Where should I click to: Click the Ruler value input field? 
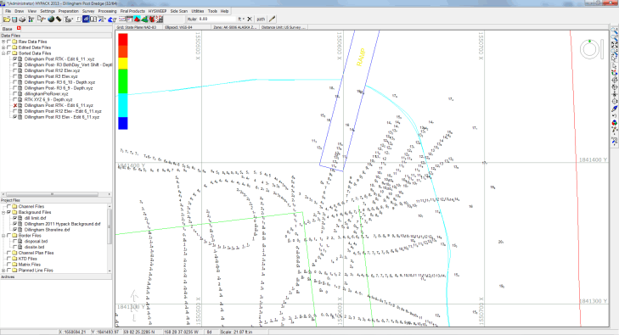(217, 19)
